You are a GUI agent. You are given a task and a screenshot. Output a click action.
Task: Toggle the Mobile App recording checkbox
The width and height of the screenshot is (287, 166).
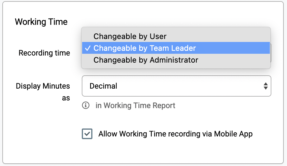87,134
